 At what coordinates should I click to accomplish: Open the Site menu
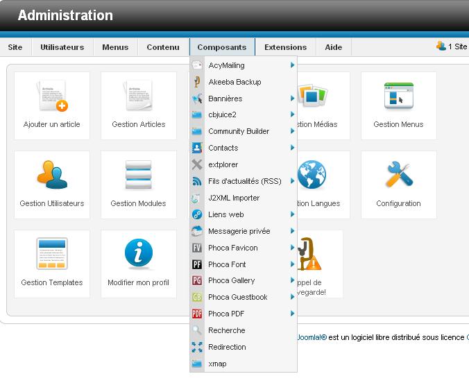point(15,47)
